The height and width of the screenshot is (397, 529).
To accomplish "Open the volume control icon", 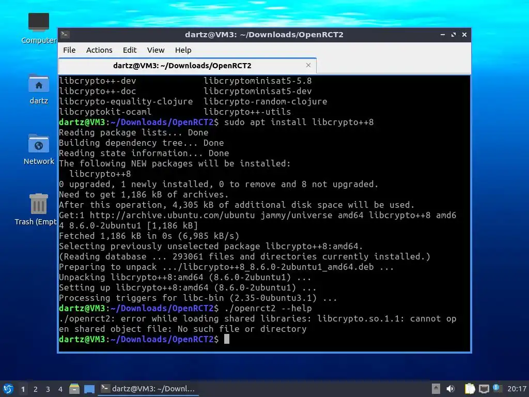I will (x=450, y=389).
